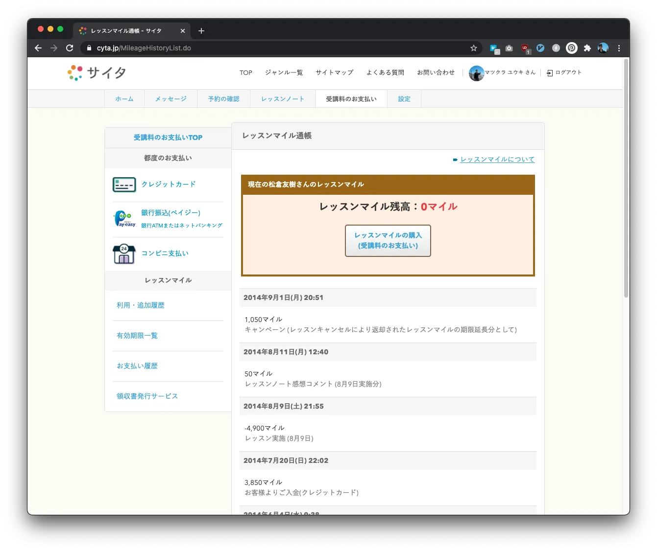The width and height of the screenshot is (657, 551).
Task: Open Chrome three-dot menu
Action: [x=619, y=48]
